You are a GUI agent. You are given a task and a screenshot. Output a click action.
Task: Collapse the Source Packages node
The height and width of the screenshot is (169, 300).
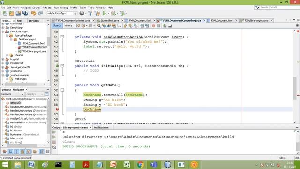tap(7, 36)
